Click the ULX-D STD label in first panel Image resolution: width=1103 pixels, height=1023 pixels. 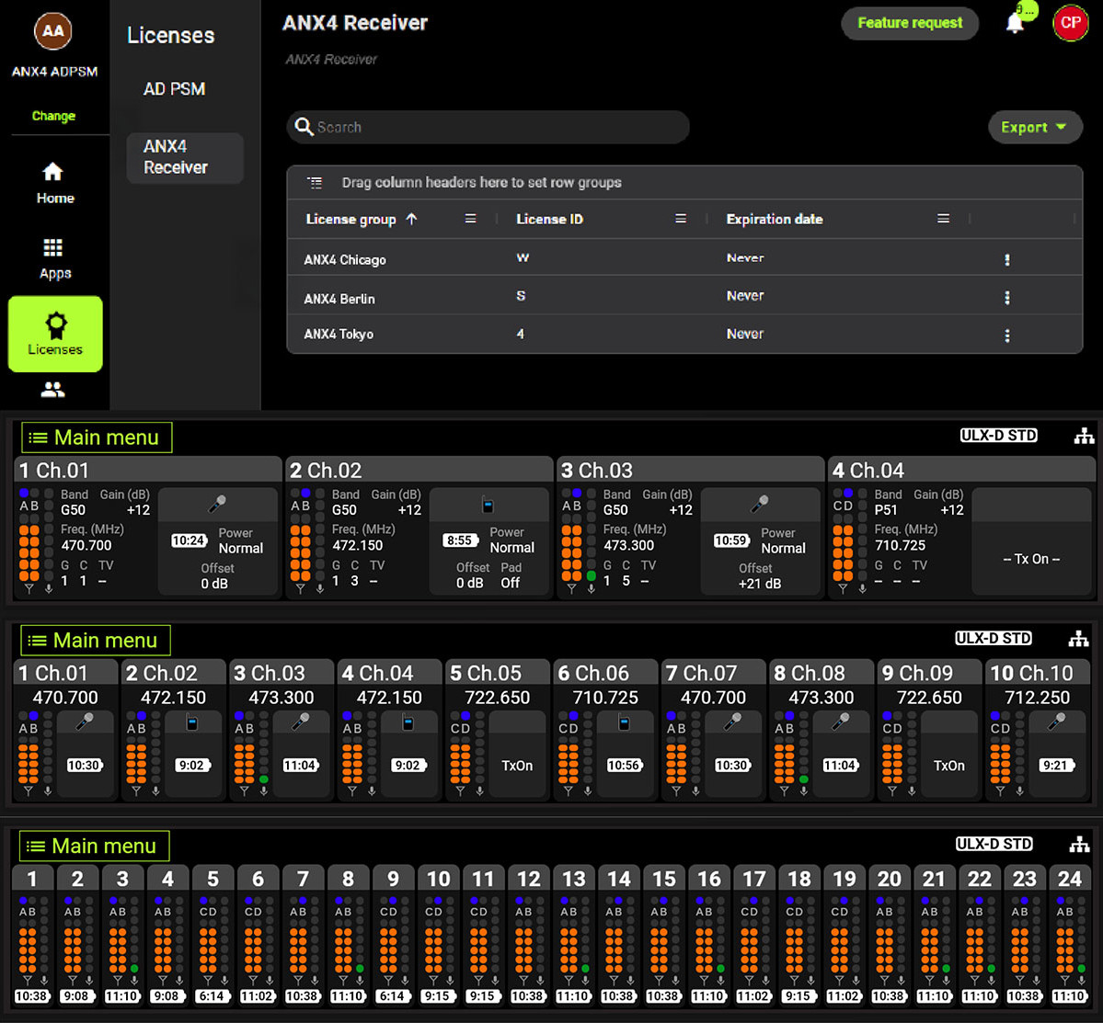point(998,436)
